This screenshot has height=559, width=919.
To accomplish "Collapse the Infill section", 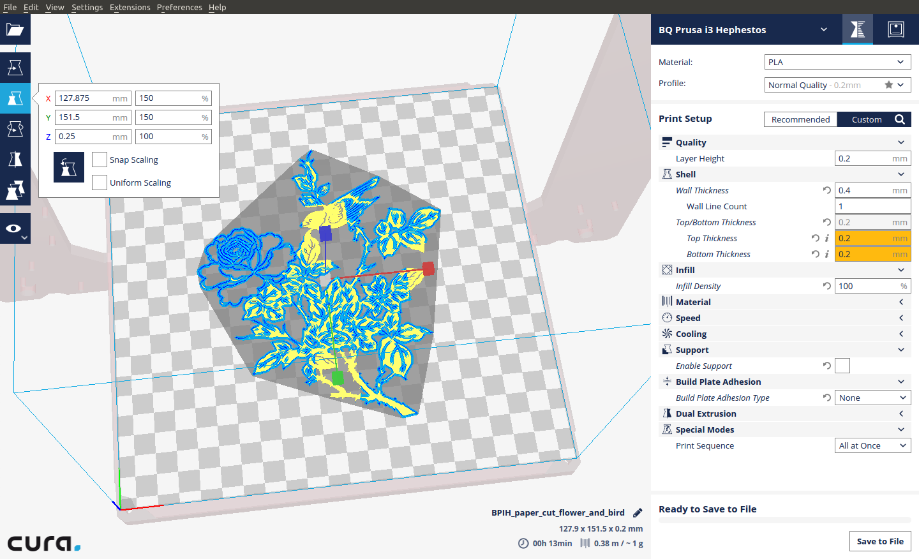I will [x=785, y=270].
